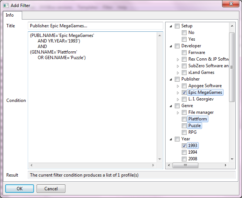Check the 2008 year checkbox
Image resolution: width=242 pixels, height=198 pixels.
pyautogui.click(x=184, y=159)
